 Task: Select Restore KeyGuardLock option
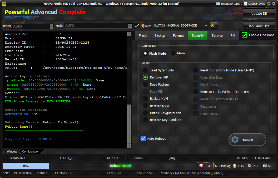(x=145, y=120)
